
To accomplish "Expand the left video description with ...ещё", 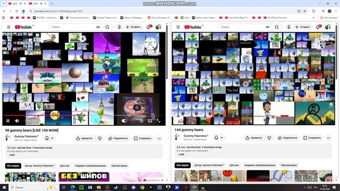I will (x=11, y=155).
